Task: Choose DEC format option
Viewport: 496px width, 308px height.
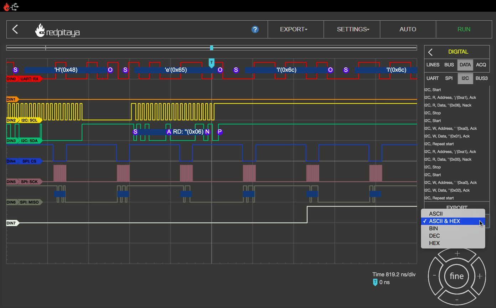Action: point(453,236)
